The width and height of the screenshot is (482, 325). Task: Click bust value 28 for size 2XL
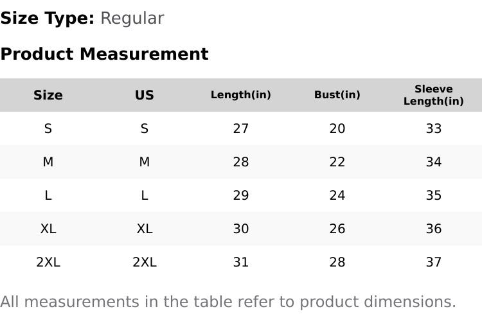click(x=337, y=262)
